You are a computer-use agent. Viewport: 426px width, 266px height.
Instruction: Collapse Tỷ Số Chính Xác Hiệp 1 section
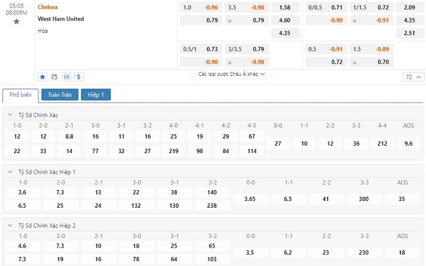(10, 172)
